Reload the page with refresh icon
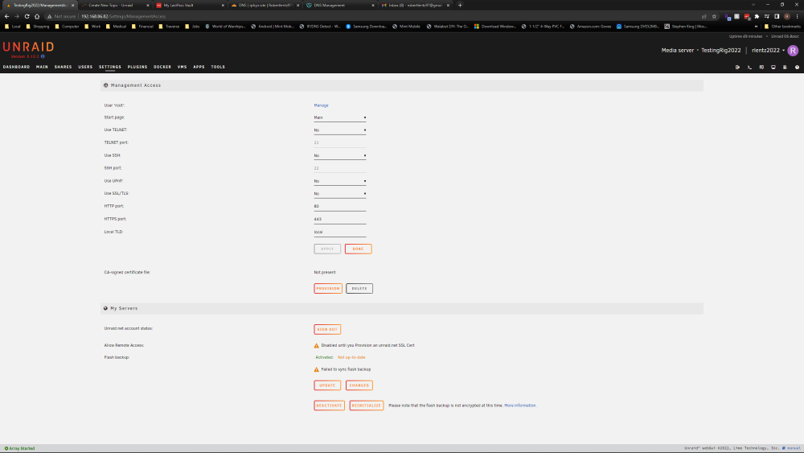 pos(27,16)
